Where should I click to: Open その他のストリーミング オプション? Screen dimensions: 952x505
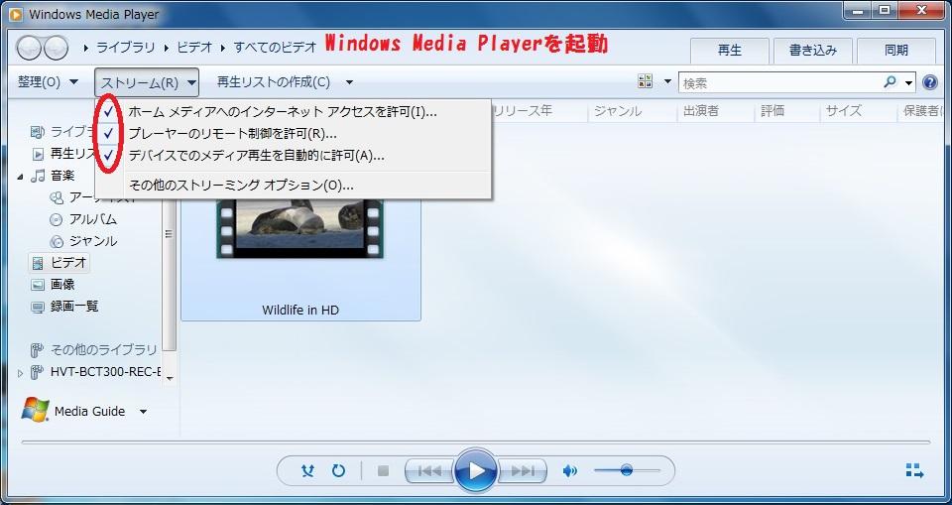tap(293, 186)
